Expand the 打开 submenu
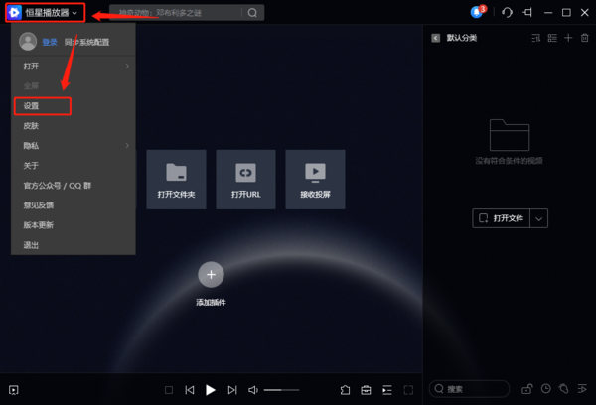Viewport: 596px width, 405px height. 73,66
